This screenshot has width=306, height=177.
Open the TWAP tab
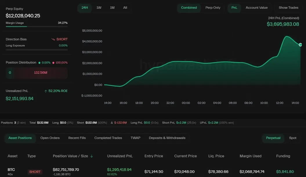click(135, 138)
